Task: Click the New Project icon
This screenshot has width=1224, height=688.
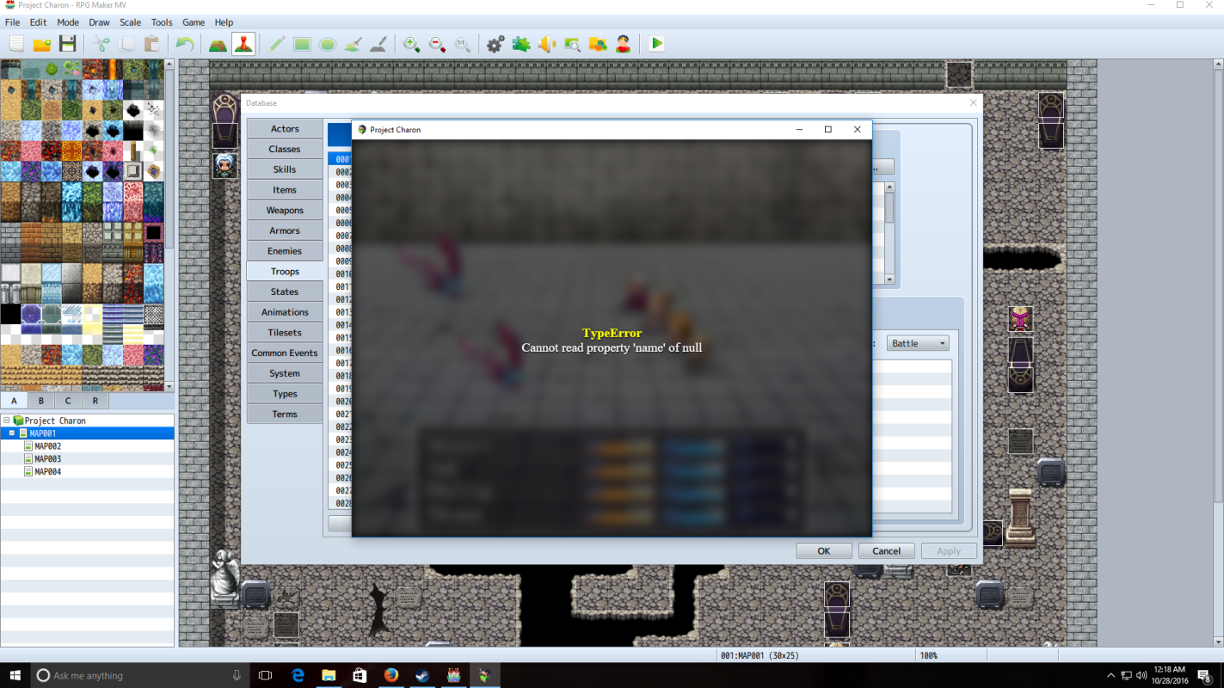Action: coord(16,44)
